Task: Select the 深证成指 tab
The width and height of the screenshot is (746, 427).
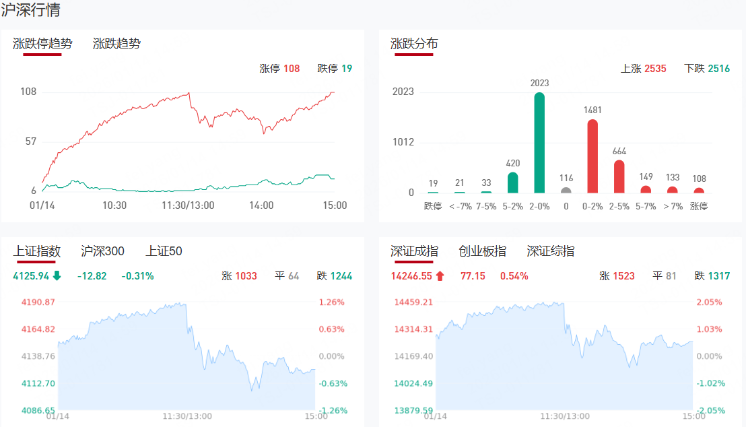Action: click(x=414, y=251)
